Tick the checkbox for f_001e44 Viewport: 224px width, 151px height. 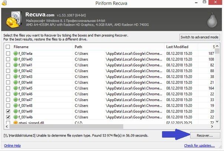(x=8, y=82)
